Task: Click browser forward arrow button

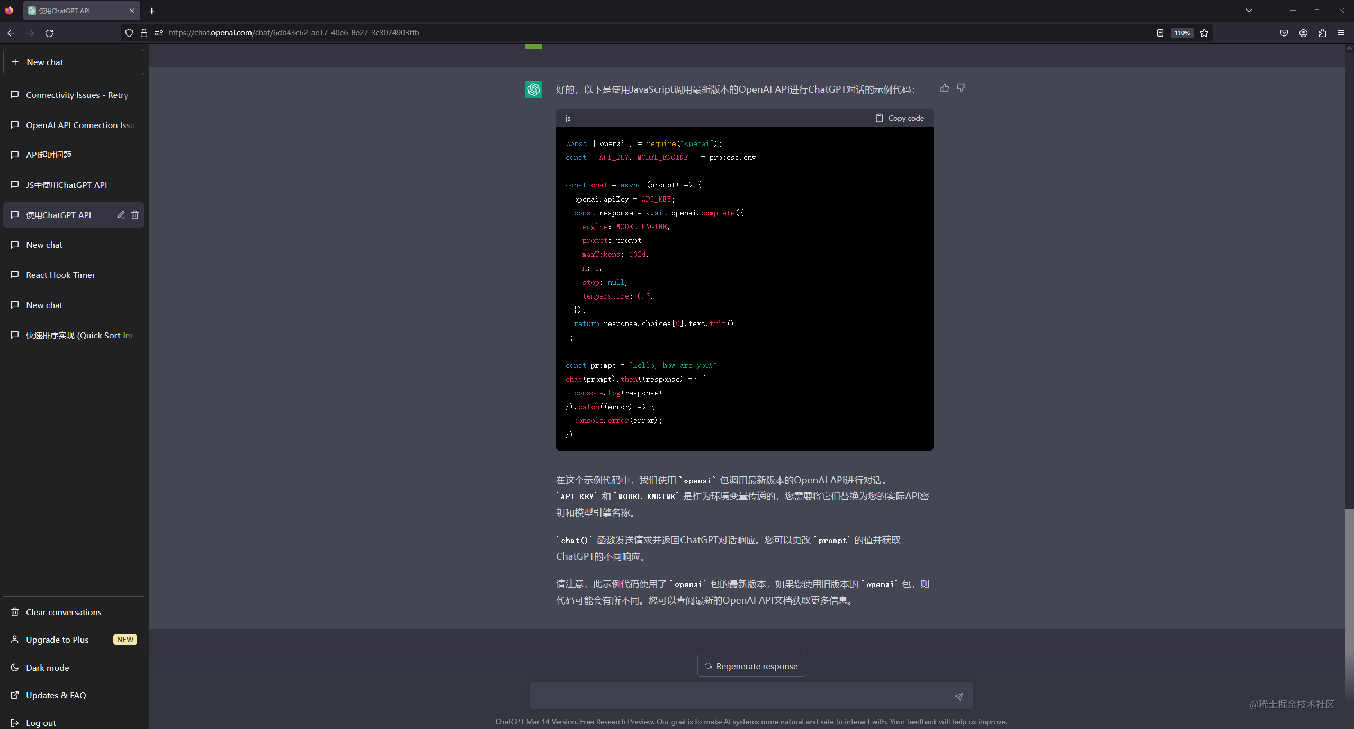Action: (x=30, y=33)
